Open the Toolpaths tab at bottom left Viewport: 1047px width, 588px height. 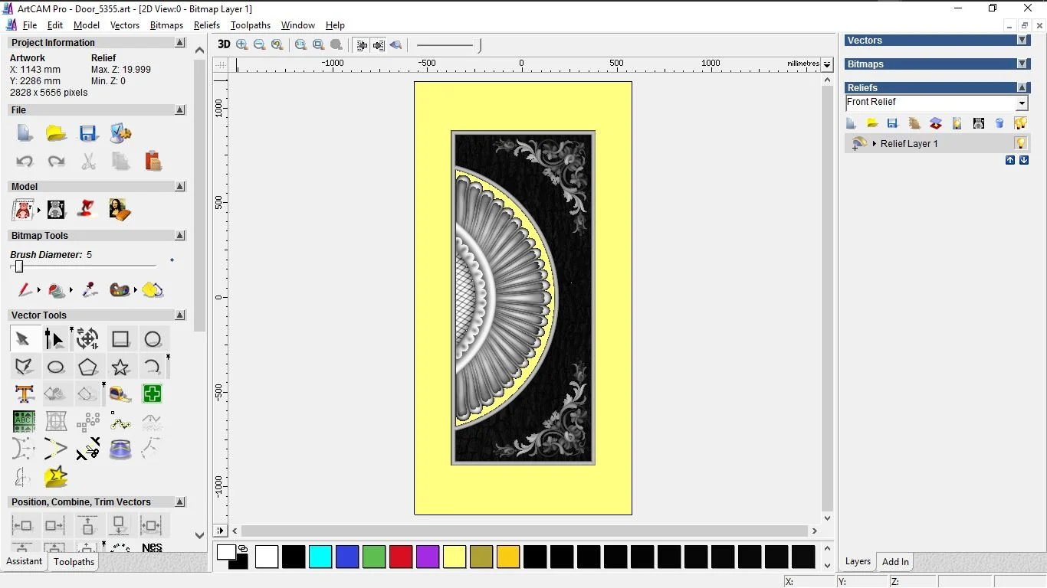74,562
